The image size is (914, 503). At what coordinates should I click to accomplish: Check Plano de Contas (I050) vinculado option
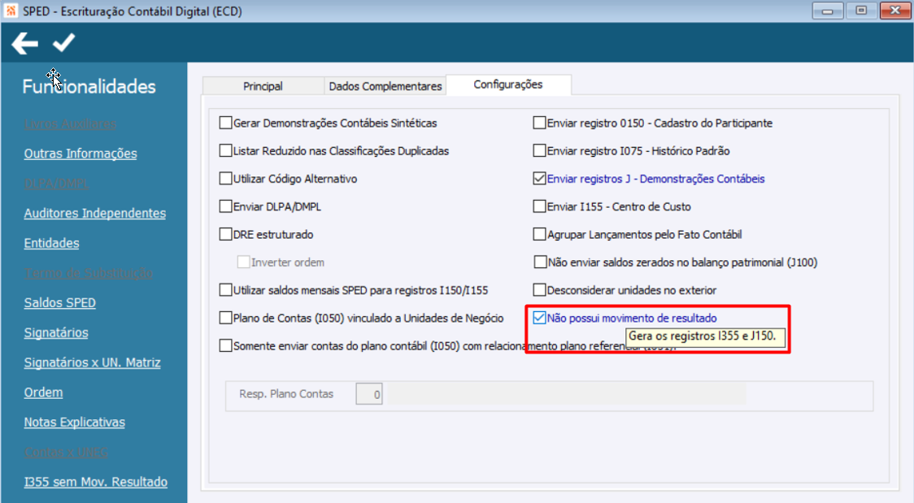click(x=225, y=318)
